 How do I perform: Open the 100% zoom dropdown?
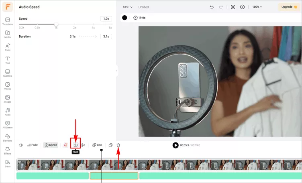257,7
